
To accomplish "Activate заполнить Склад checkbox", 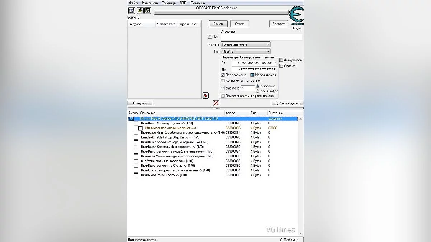I will pyautogui.click(x=136, y=166).
